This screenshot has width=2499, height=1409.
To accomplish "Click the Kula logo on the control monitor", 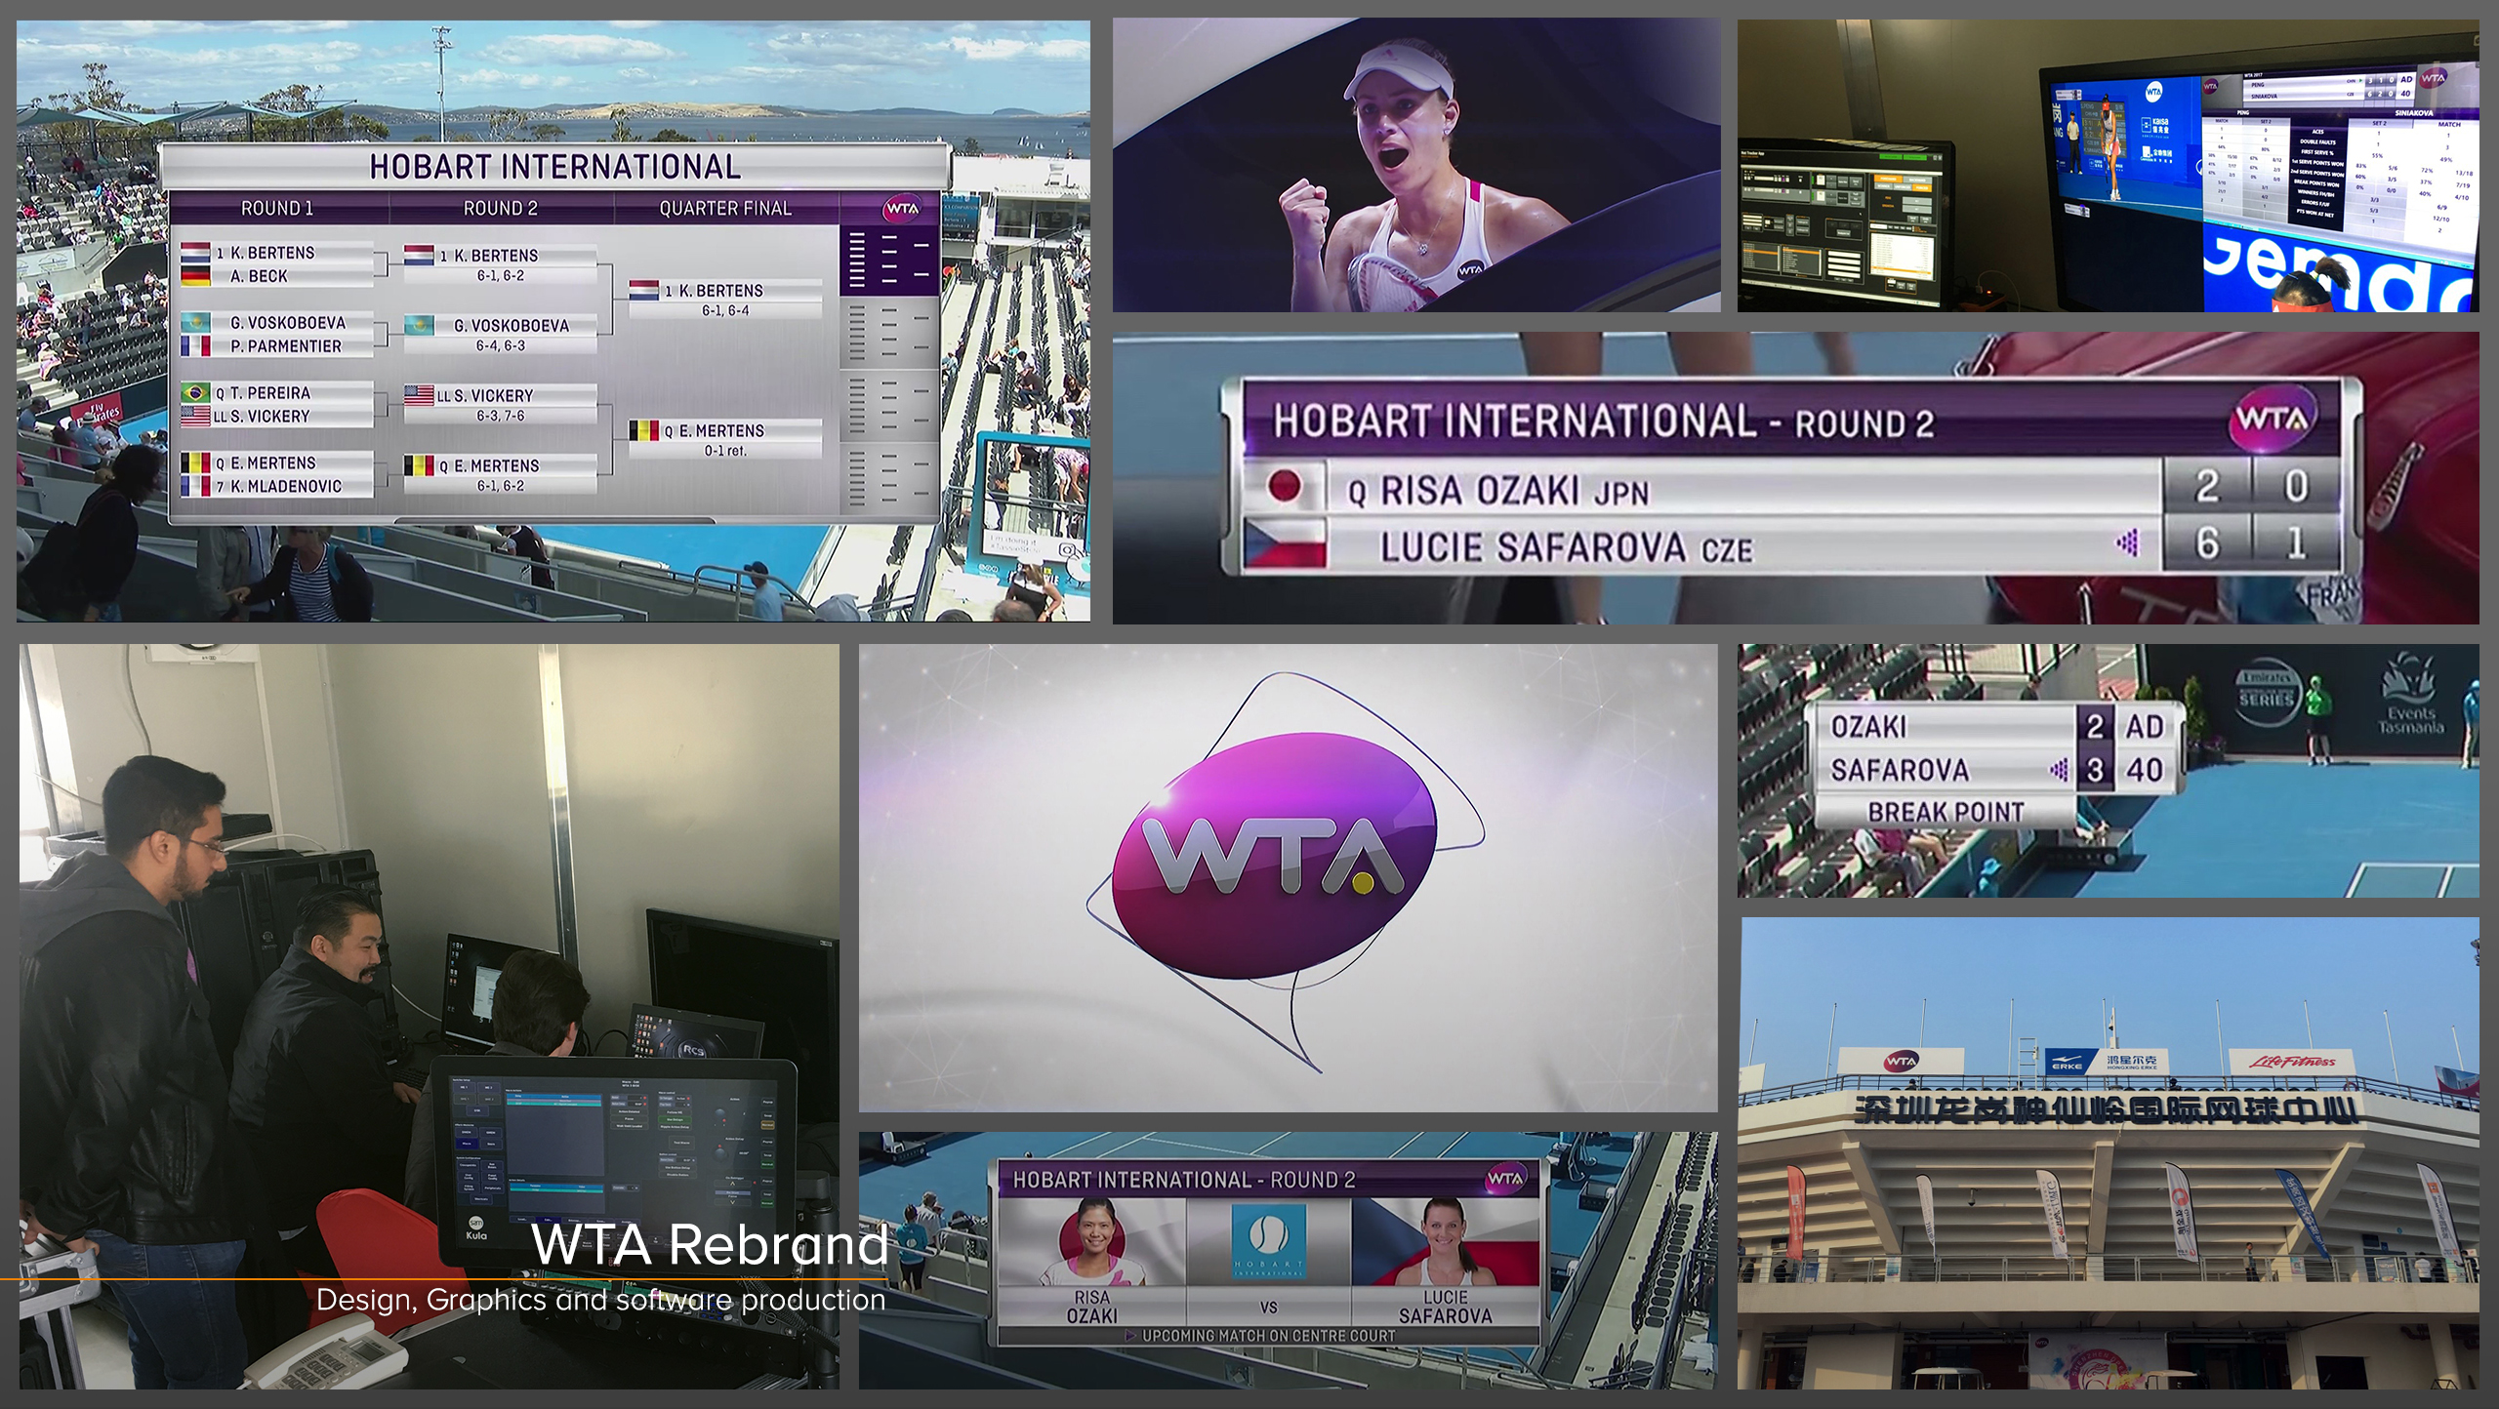I will pyautogui.click(x=475, y=1228).
